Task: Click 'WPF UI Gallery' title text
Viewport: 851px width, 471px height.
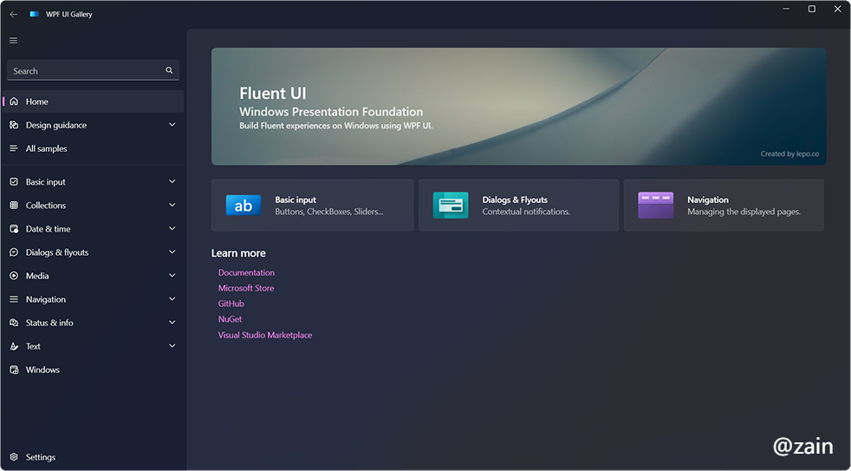Action: click(69, 14)
